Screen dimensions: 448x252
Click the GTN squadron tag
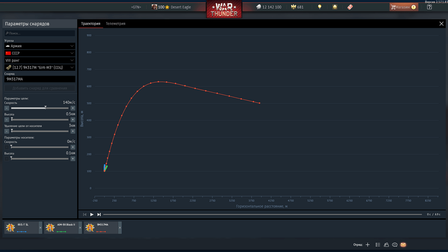point(136,7)
